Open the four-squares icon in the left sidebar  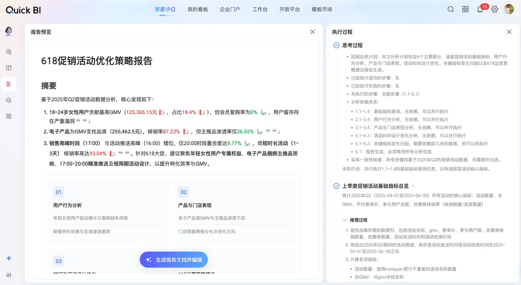coord(9,116)
